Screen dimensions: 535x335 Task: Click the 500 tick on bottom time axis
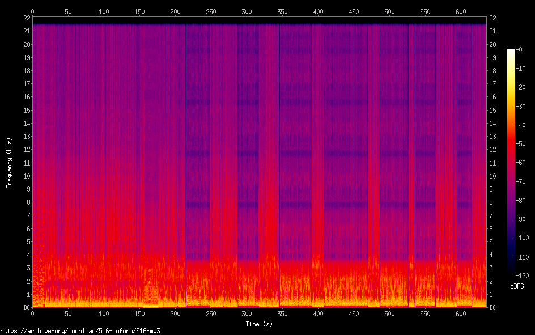click(x=389, y=313)
